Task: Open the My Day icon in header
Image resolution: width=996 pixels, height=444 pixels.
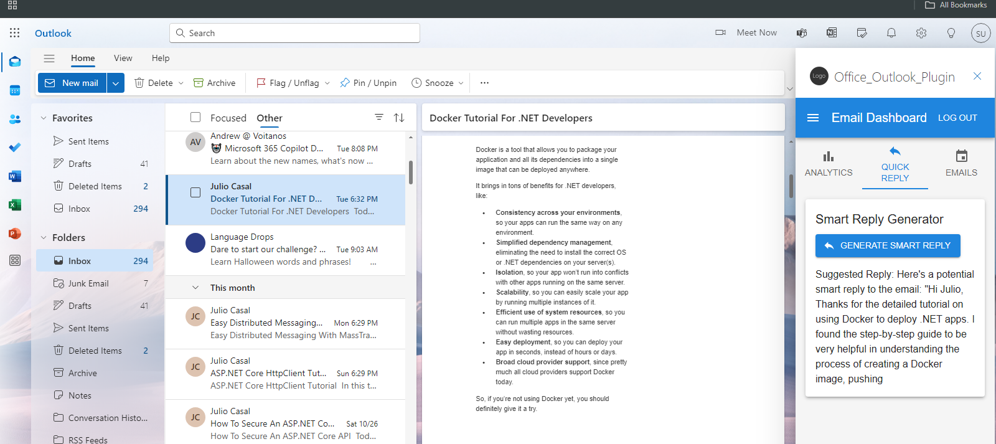Action: click(862, 33)
